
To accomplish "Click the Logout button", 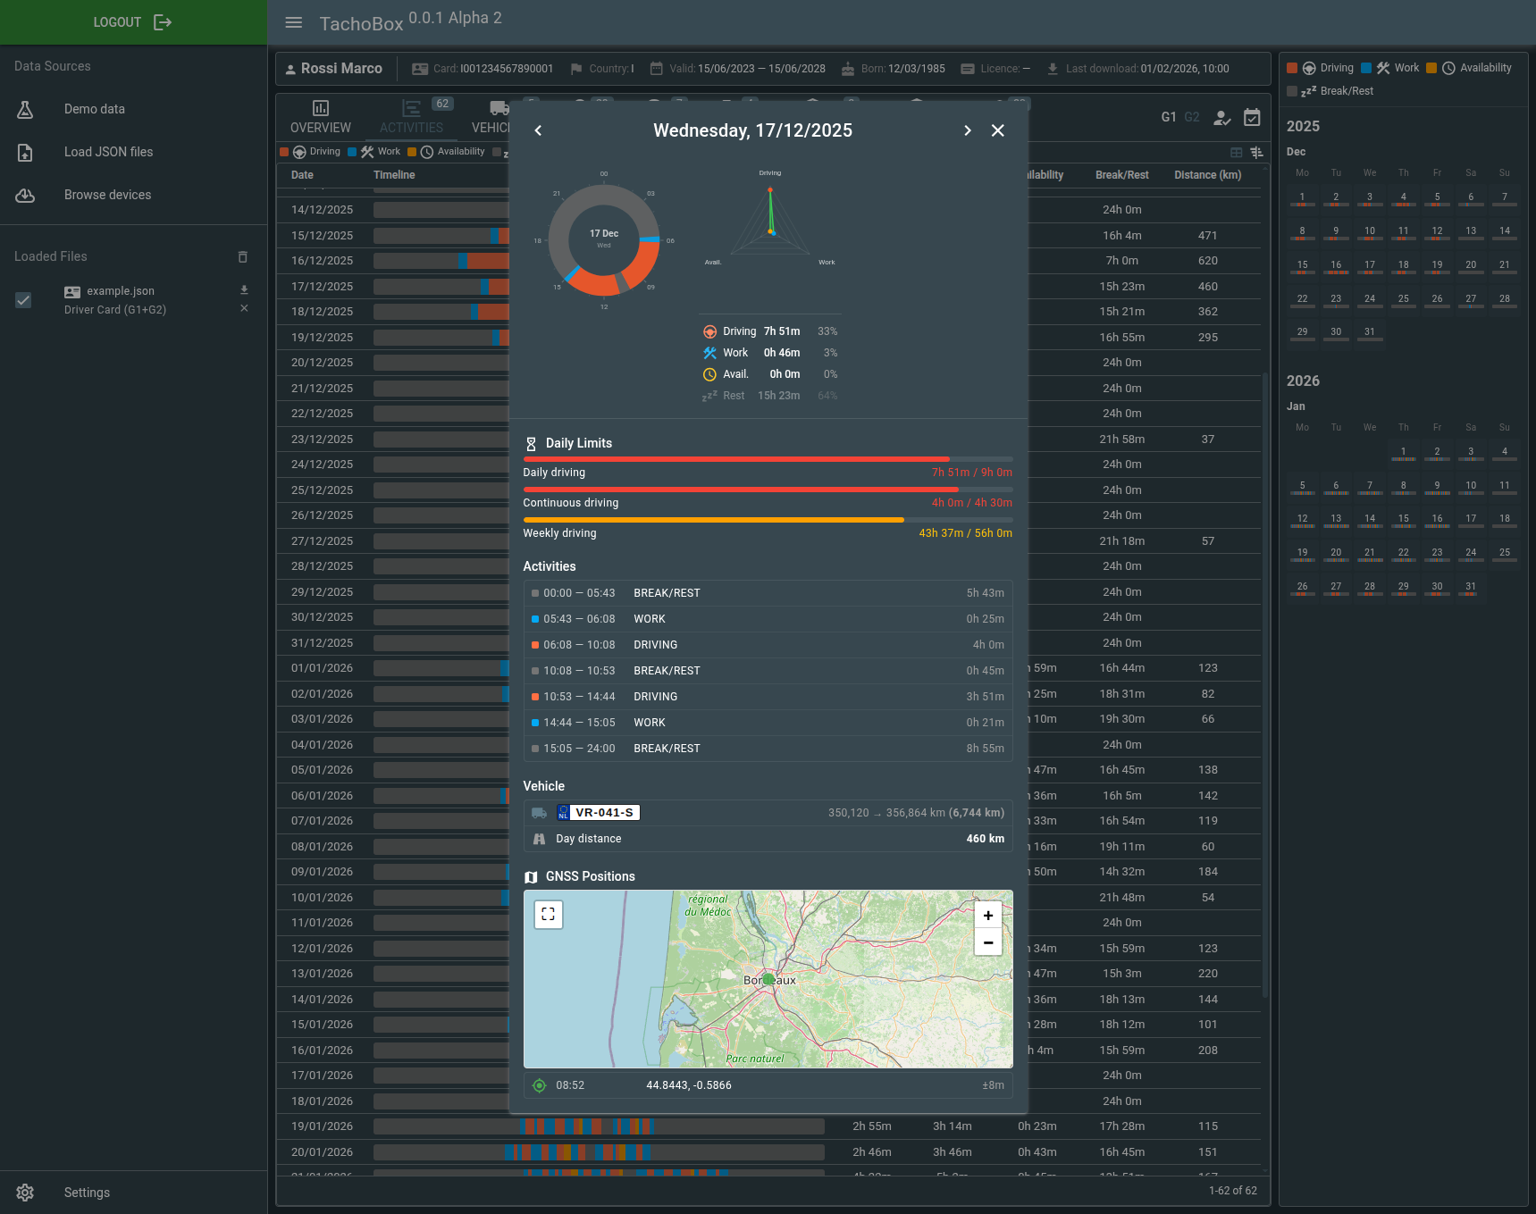I will click(x=132, y=22).
